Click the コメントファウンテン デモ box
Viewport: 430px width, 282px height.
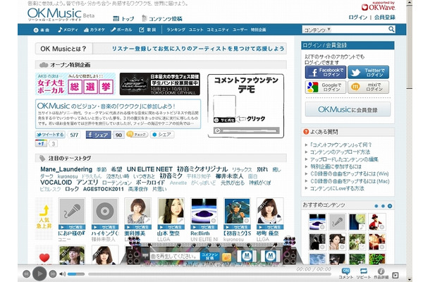click(x=246, y=106)
